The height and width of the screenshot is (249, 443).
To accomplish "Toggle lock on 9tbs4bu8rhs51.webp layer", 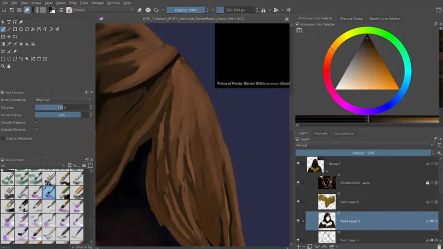I will [427, 183].
